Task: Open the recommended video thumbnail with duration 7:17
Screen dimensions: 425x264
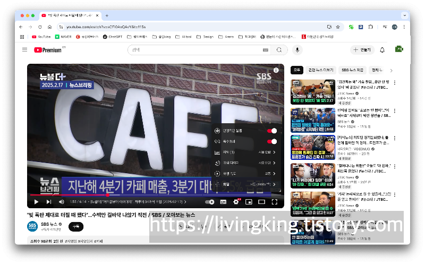Action: coord(313,92)
